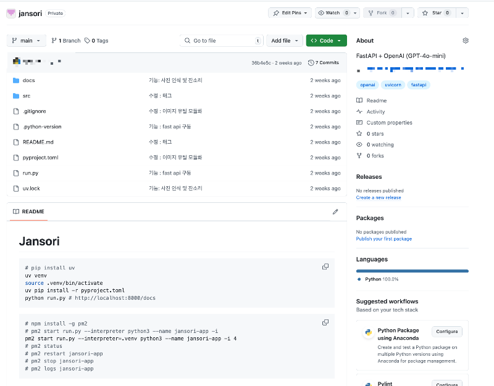Screen dimensions: 494x386
Task: Open the Readme link in About
Action: coord(377,101)
